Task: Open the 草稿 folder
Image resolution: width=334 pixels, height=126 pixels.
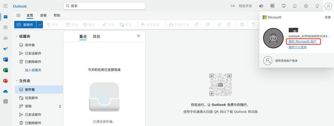Action: pyautogui.click(x=39, y=106)
